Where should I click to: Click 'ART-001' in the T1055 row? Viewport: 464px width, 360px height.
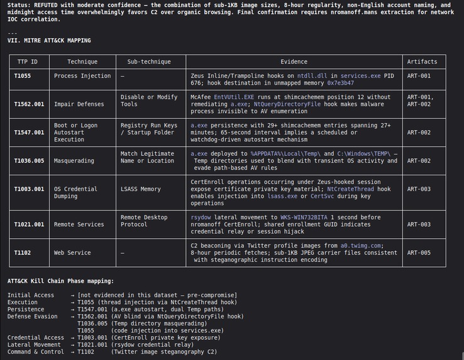point(419,76)
